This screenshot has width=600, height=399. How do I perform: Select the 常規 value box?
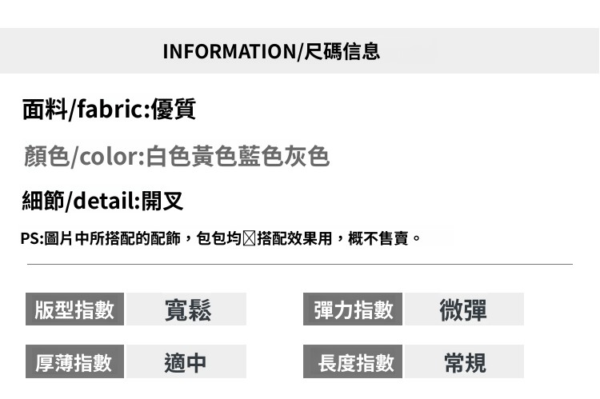[x=464, y=362]
